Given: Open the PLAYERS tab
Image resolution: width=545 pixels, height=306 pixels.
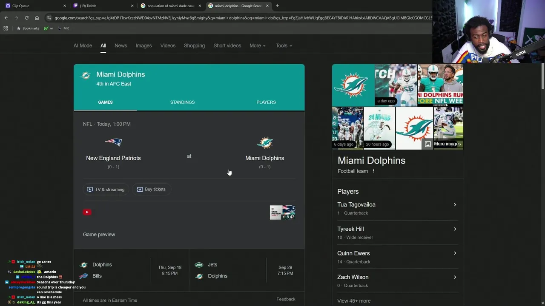Looking at the screenshot, I should point(266,102).
